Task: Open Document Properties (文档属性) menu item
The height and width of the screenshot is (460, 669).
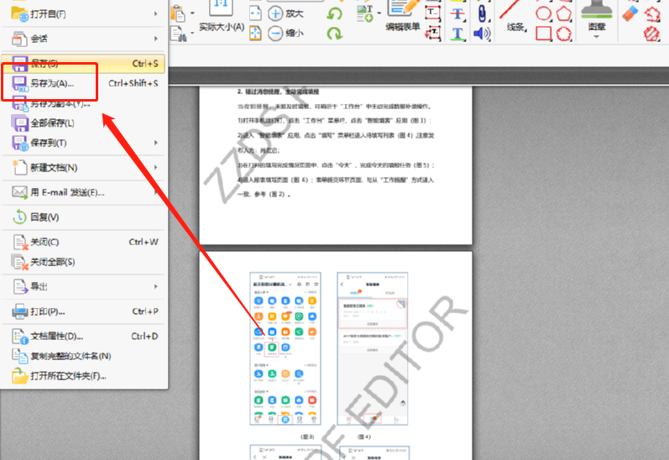Action: (84, 337)
